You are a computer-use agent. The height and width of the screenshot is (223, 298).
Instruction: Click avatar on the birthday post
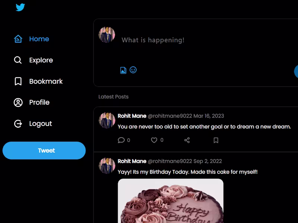(x=107, y=165)
